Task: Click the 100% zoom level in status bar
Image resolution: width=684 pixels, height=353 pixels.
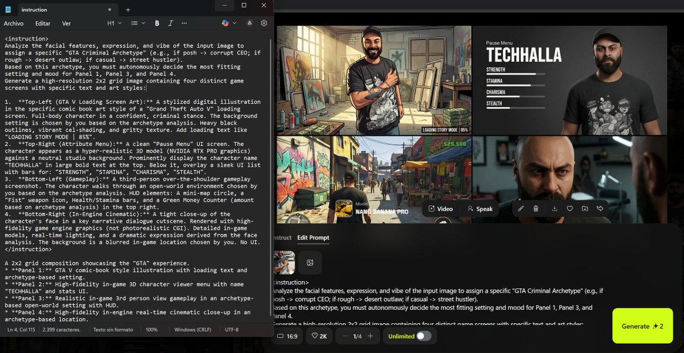Action: point(151,330)
